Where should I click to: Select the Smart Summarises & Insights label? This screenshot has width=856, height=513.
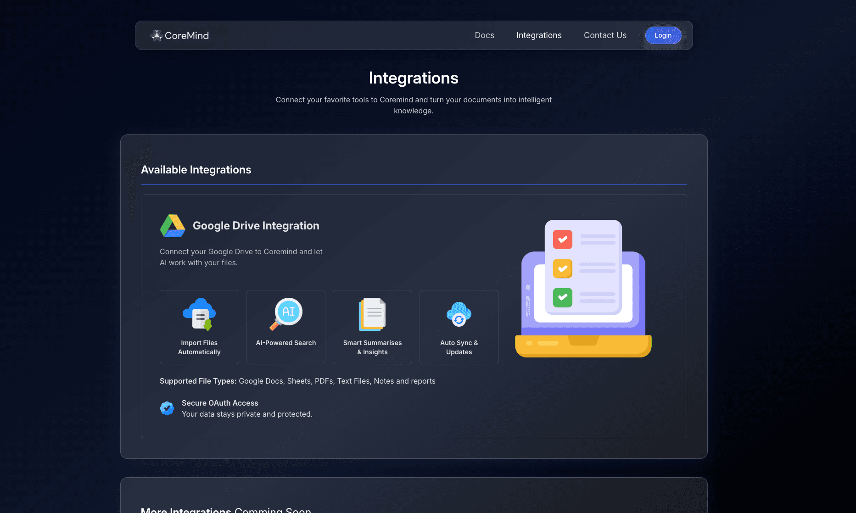click(372, 347)
